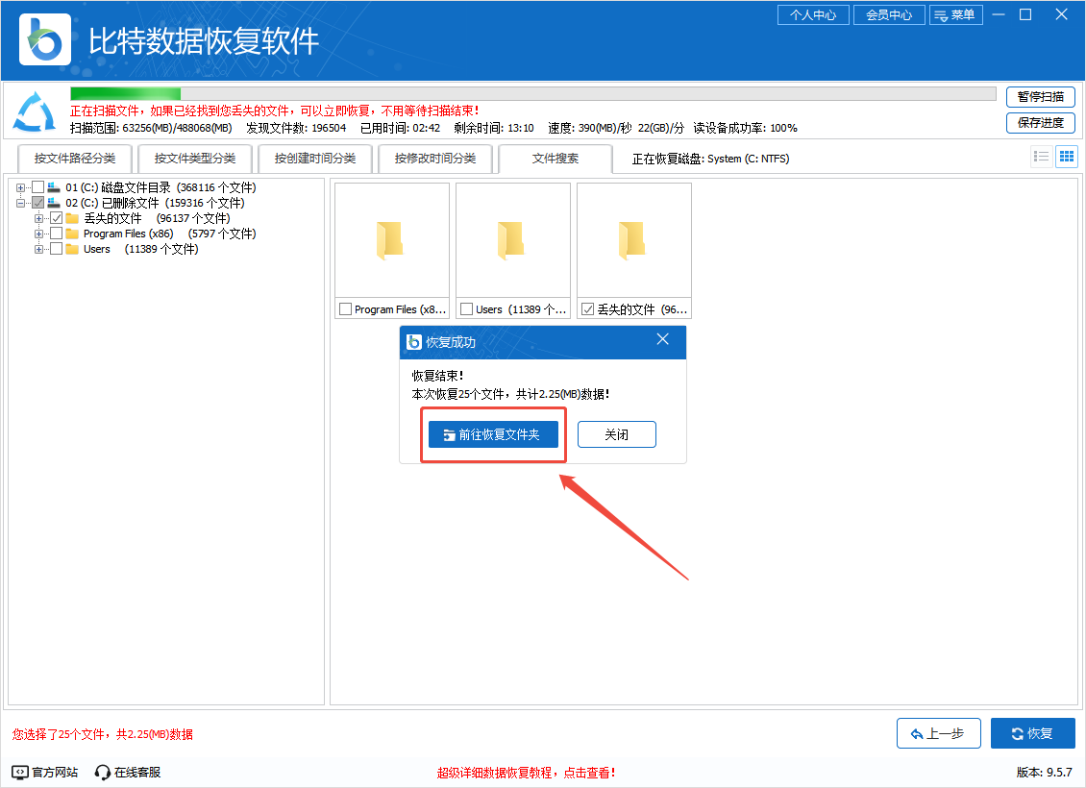1086x788 pixels.
Task: Click 关闭 button in dialog
Action: click(x=616, y=434)
